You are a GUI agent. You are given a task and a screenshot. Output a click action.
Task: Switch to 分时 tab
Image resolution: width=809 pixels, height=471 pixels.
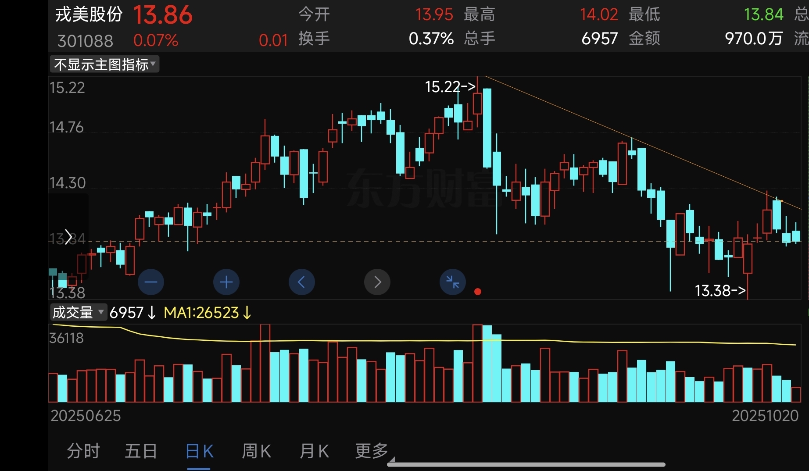(83, 451)
